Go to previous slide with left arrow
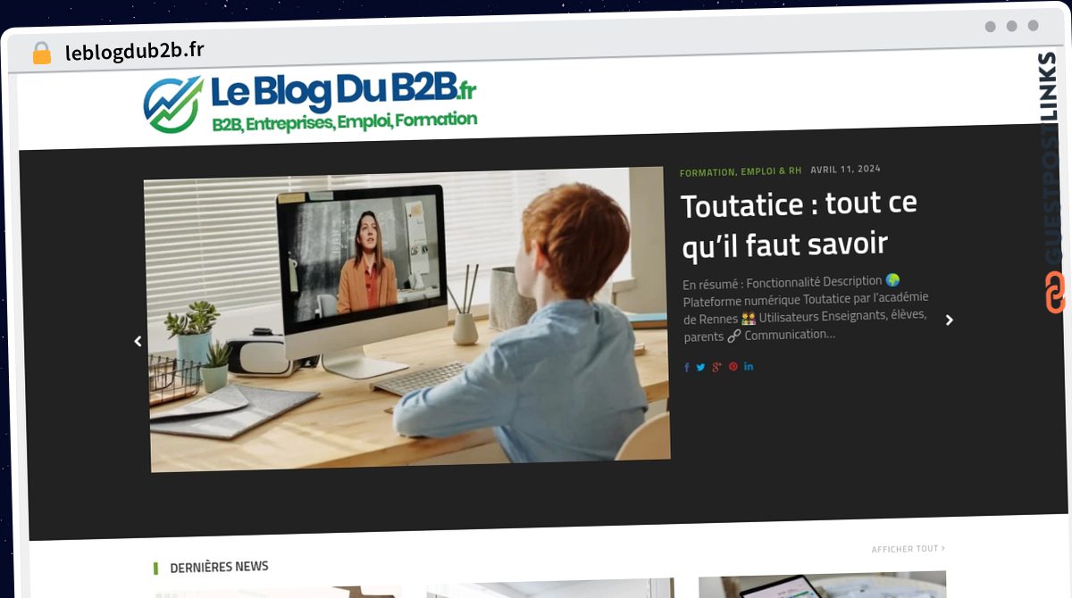1072x598 pixels. coord(138,341)
